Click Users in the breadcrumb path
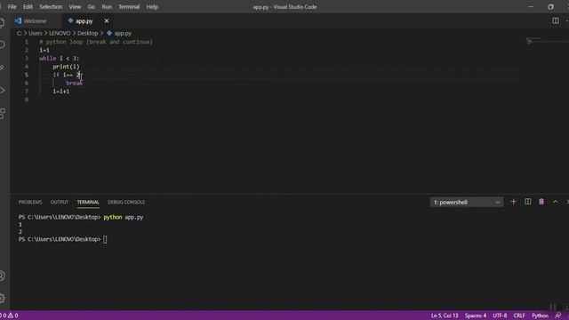This screenshot has height=320, width=569. click(x=36, y=33)
